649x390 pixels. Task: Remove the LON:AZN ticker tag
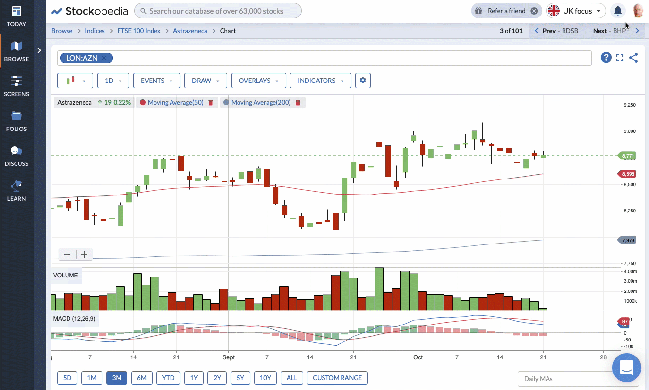click(104, 58)
